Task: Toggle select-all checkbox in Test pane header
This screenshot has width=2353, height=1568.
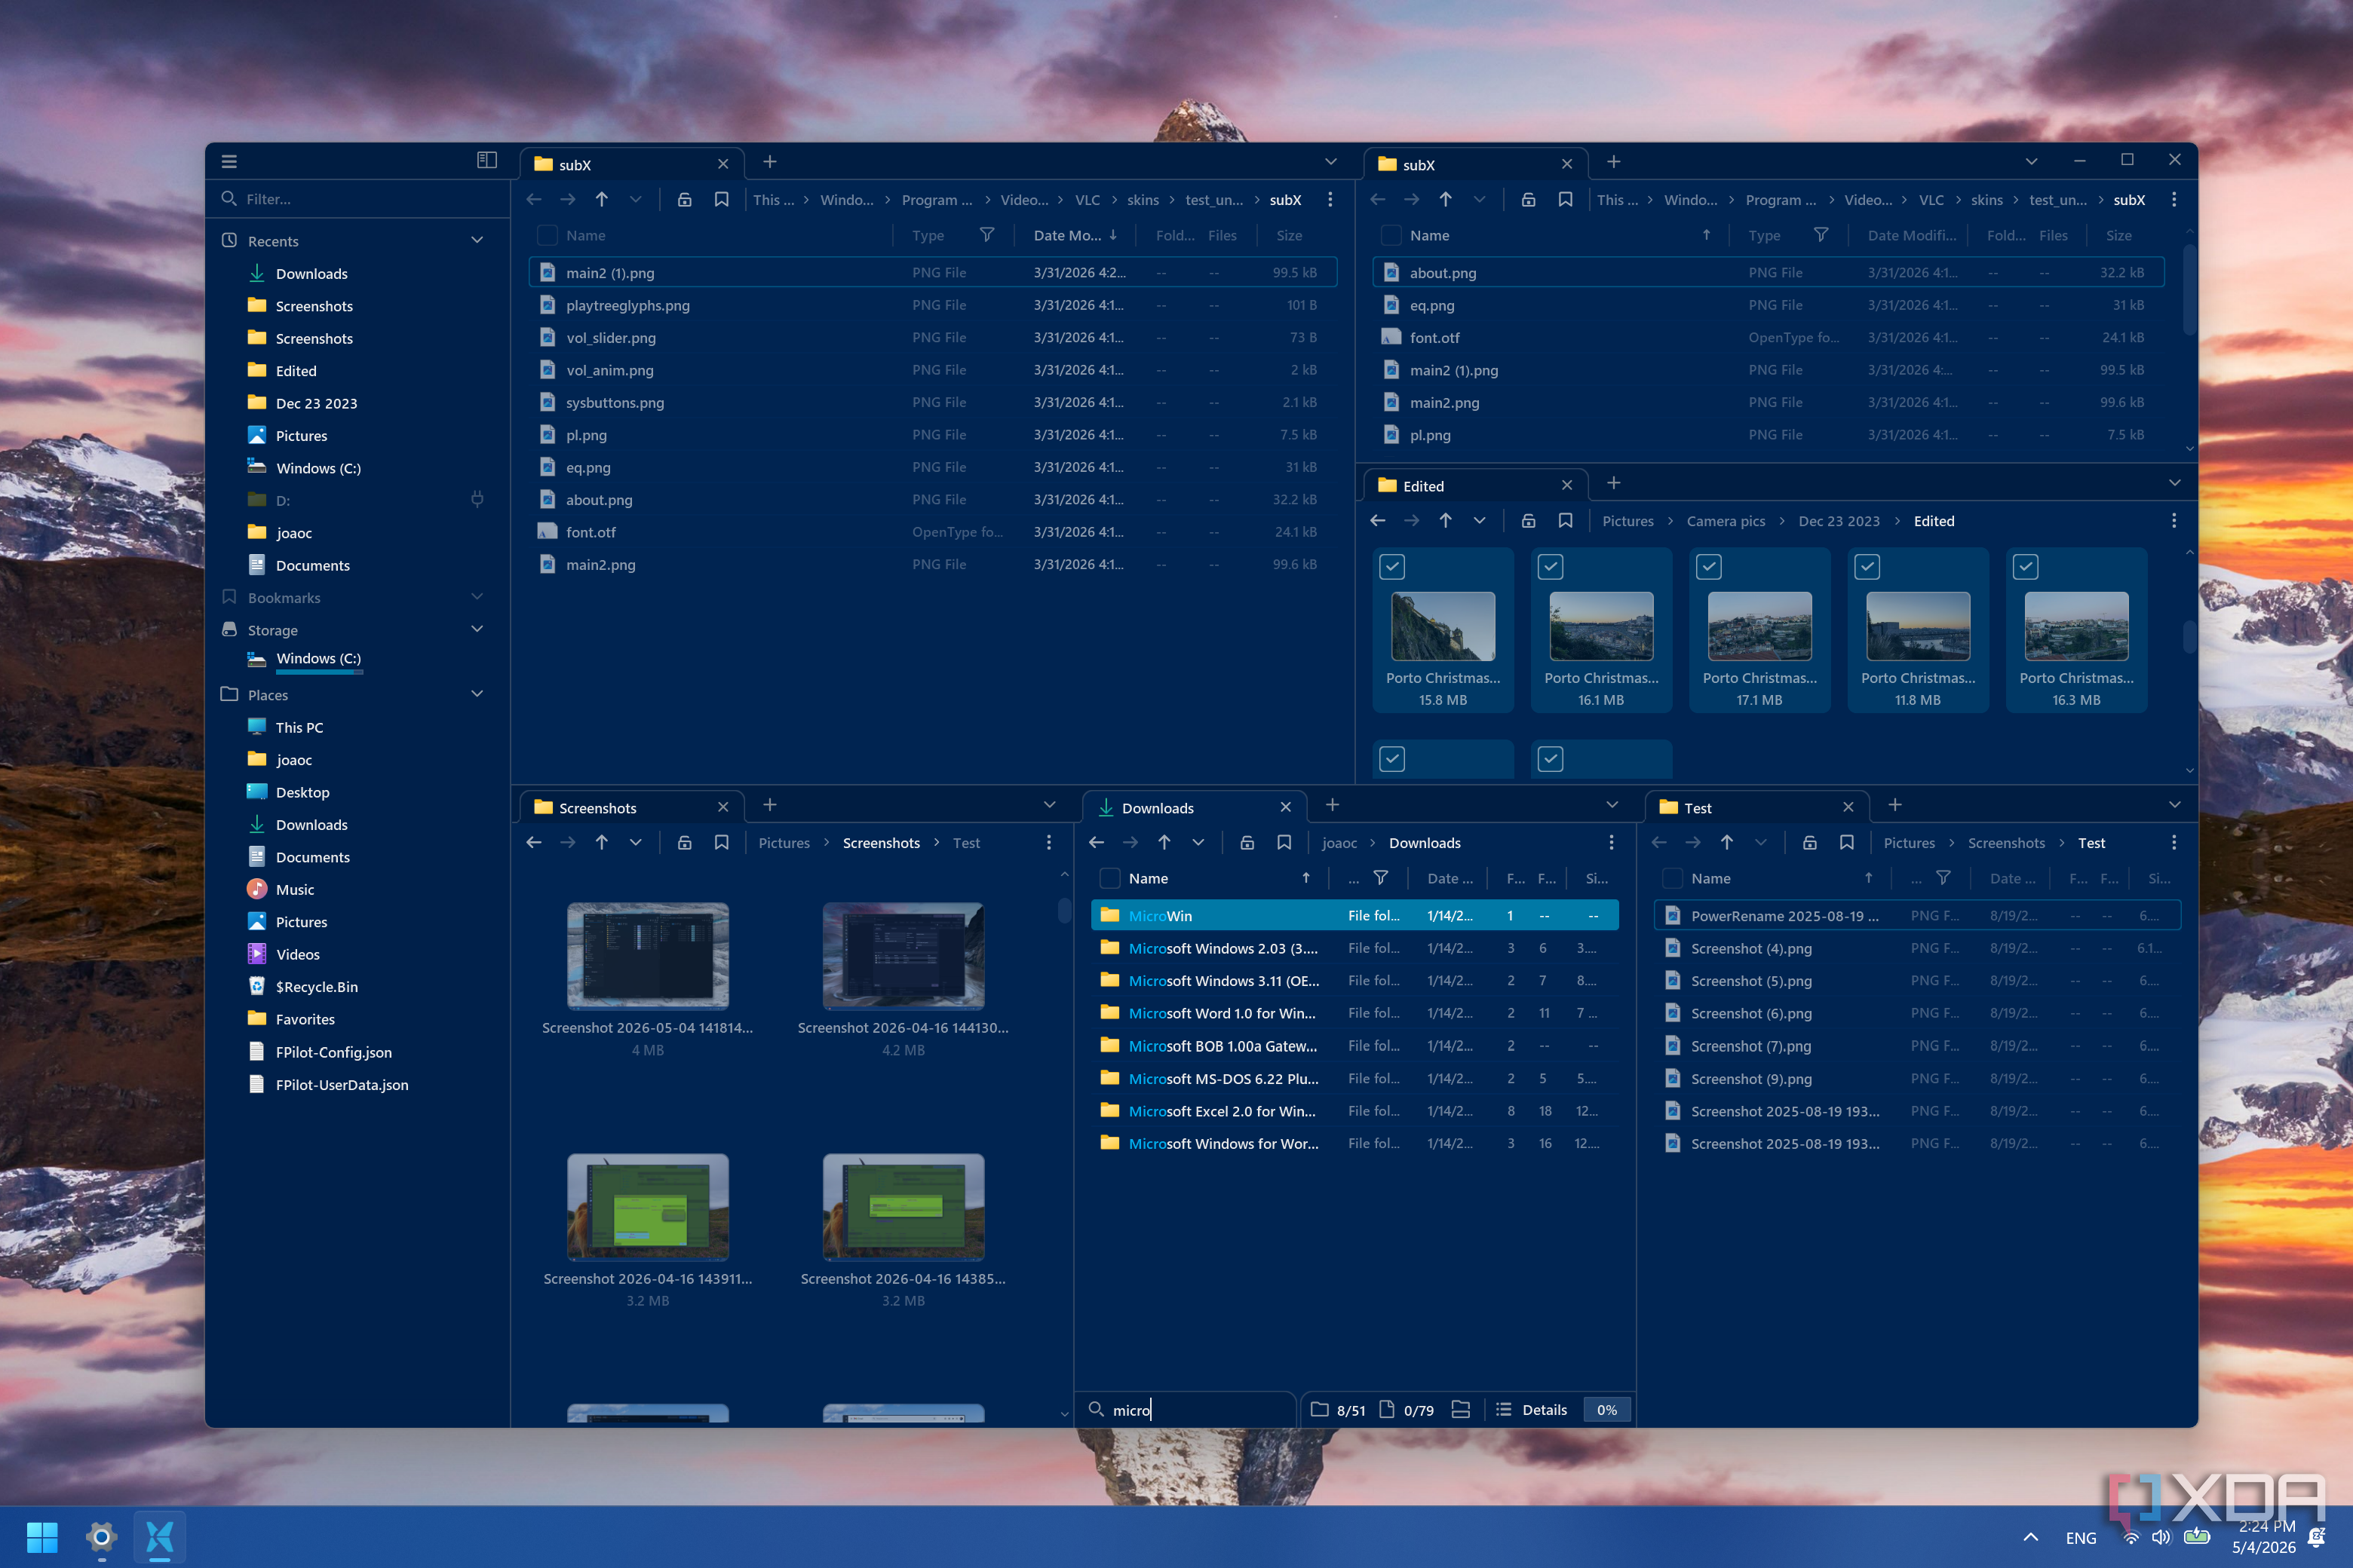Action: point(1672,879)
